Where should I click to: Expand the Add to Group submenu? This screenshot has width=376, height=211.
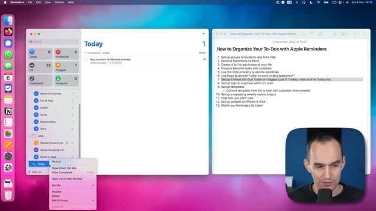tap(73, 200)
